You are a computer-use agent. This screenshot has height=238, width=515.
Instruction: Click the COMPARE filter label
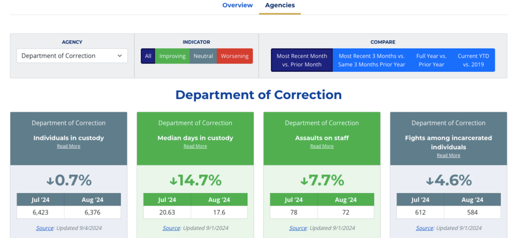click(x=382, y=42)
